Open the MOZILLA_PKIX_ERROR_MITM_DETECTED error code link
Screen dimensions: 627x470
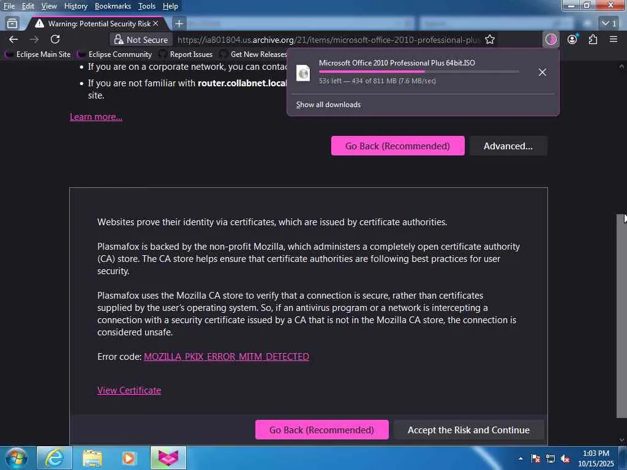pyautogui.click(x=227, y=357)
